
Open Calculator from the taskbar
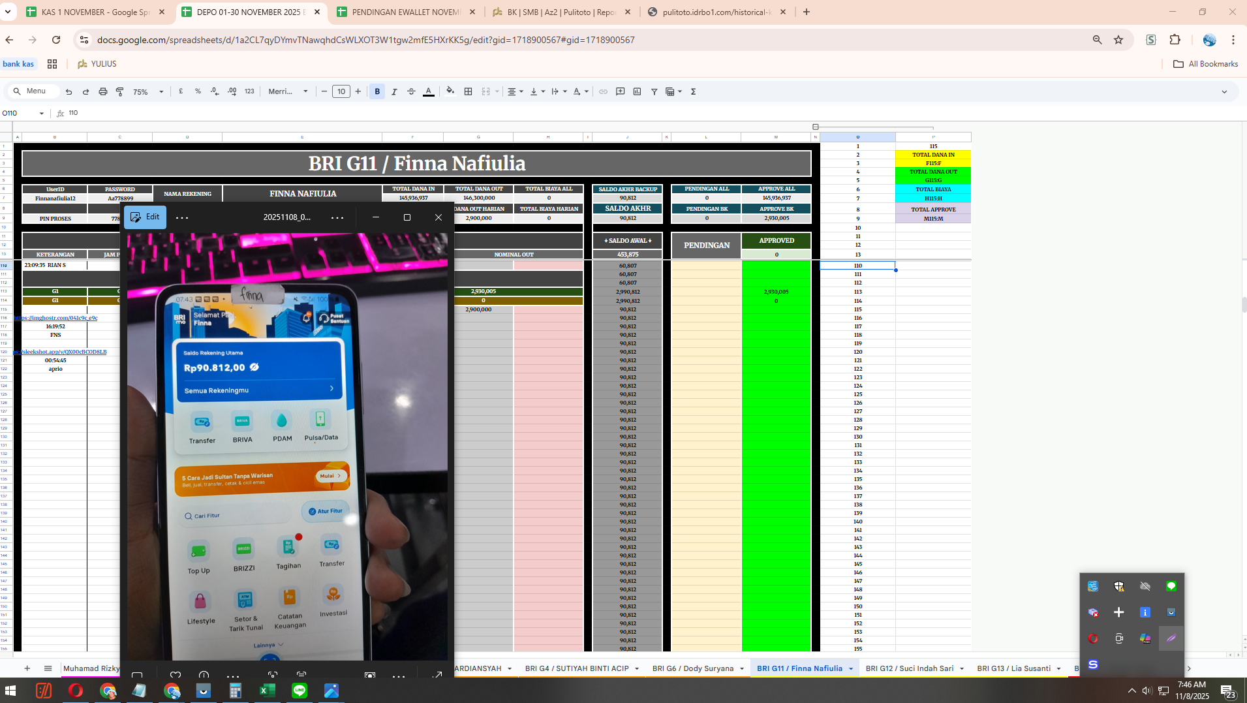pos(235,691)
